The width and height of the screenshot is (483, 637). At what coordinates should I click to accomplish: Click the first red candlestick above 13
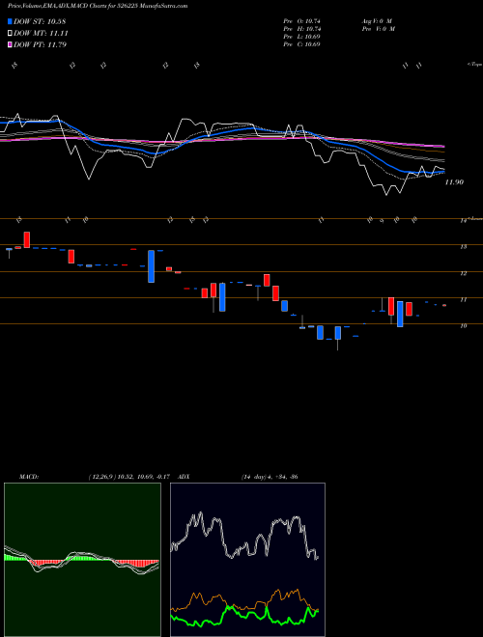pyautogui.click(x=27, y=239)
